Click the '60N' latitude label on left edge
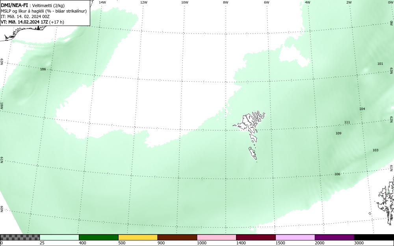Image resolution: width=394 pixels, height=246 pixels. tap(2, 209)
